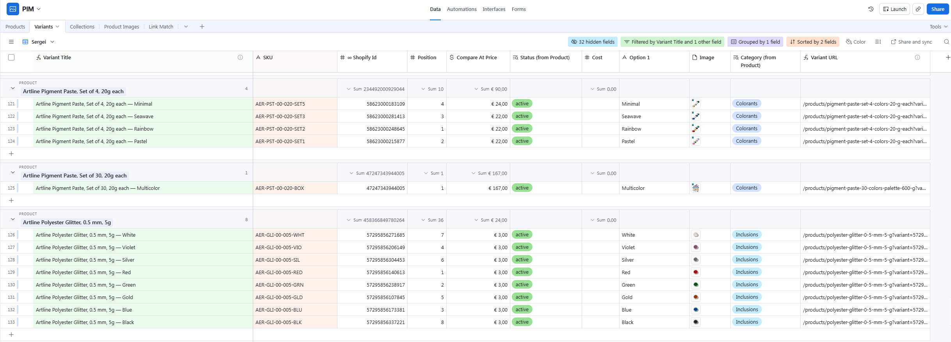The height and width of the screenshot is (342, 951).
Task: Click Variant Title info icon
Action: point(240,57)
